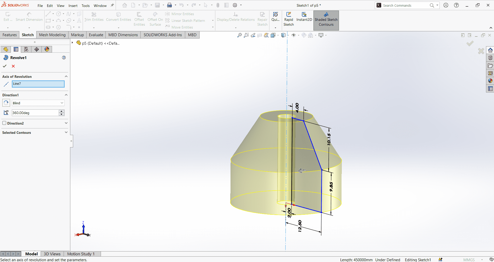Switch to the Mesh Modeling tab
494x262 pixels.
(52, 35)
